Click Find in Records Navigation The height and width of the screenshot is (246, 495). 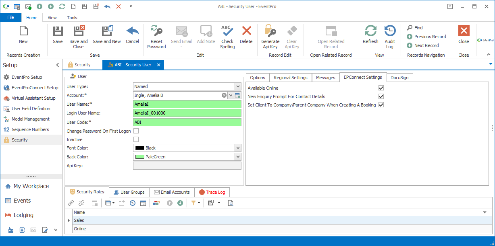(x=415, y=28)
